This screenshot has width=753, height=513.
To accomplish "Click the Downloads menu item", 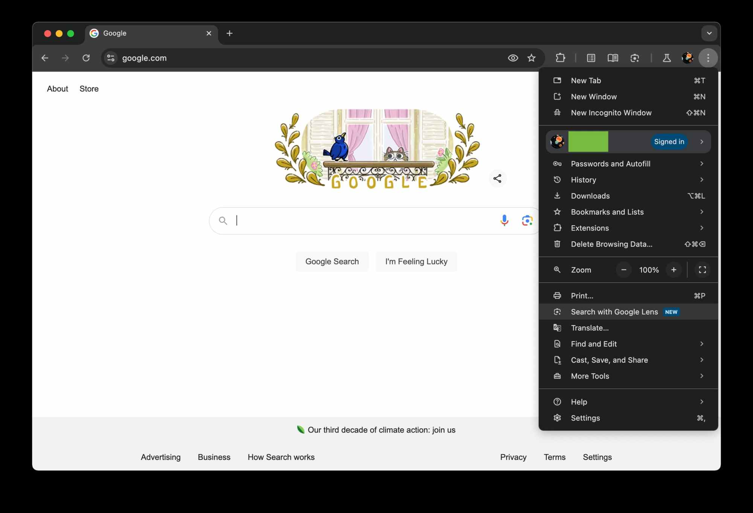I will [590, 195].
